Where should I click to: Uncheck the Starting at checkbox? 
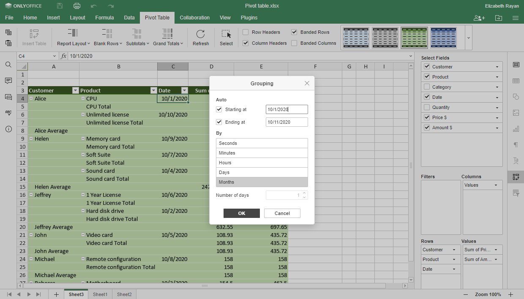coord(219,109)
